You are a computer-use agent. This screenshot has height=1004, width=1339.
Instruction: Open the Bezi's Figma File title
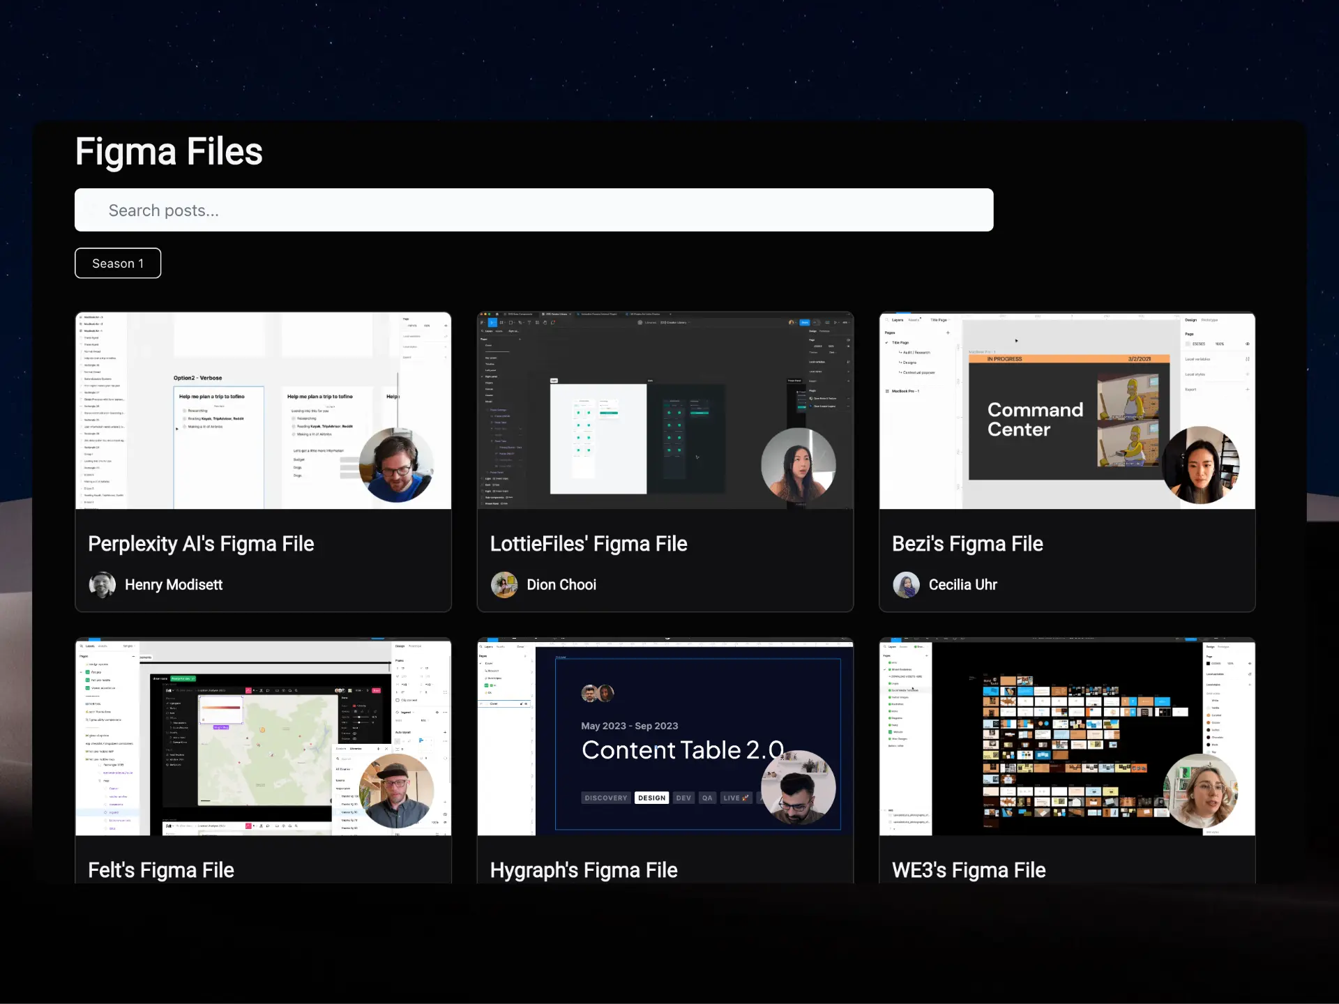967,544
